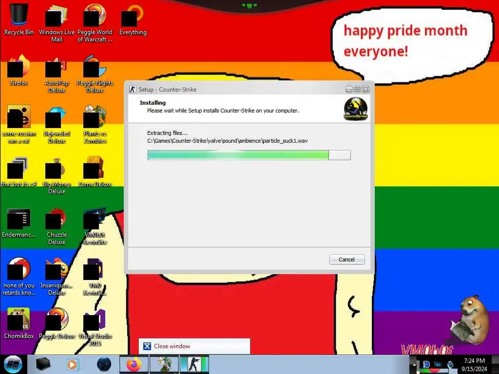Select the Big Money Deluxe desktop icon
The image size is (499, 374).
pyautogui.click(x=57, y=175)
